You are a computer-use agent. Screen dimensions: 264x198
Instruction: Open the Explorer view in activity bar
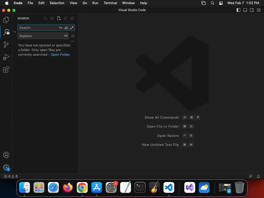tap(6, 20)
